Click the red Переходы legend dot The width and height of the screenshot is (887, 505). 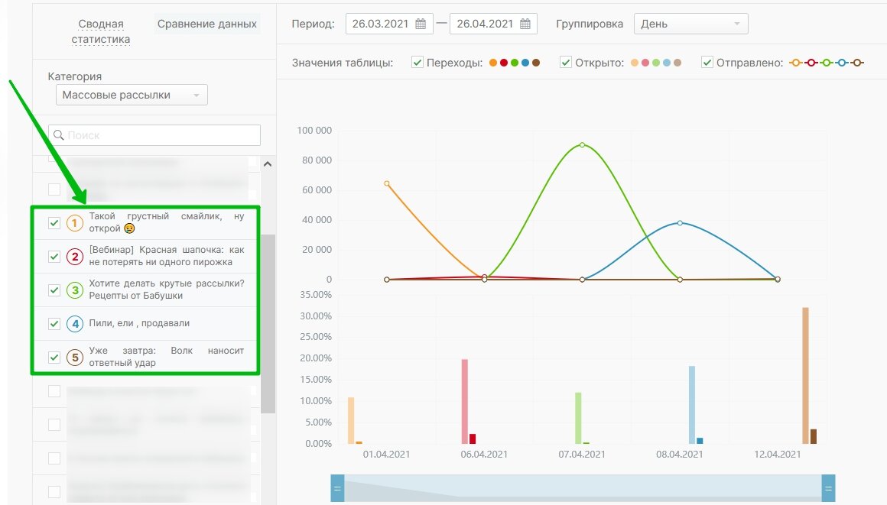pos(504,63)
